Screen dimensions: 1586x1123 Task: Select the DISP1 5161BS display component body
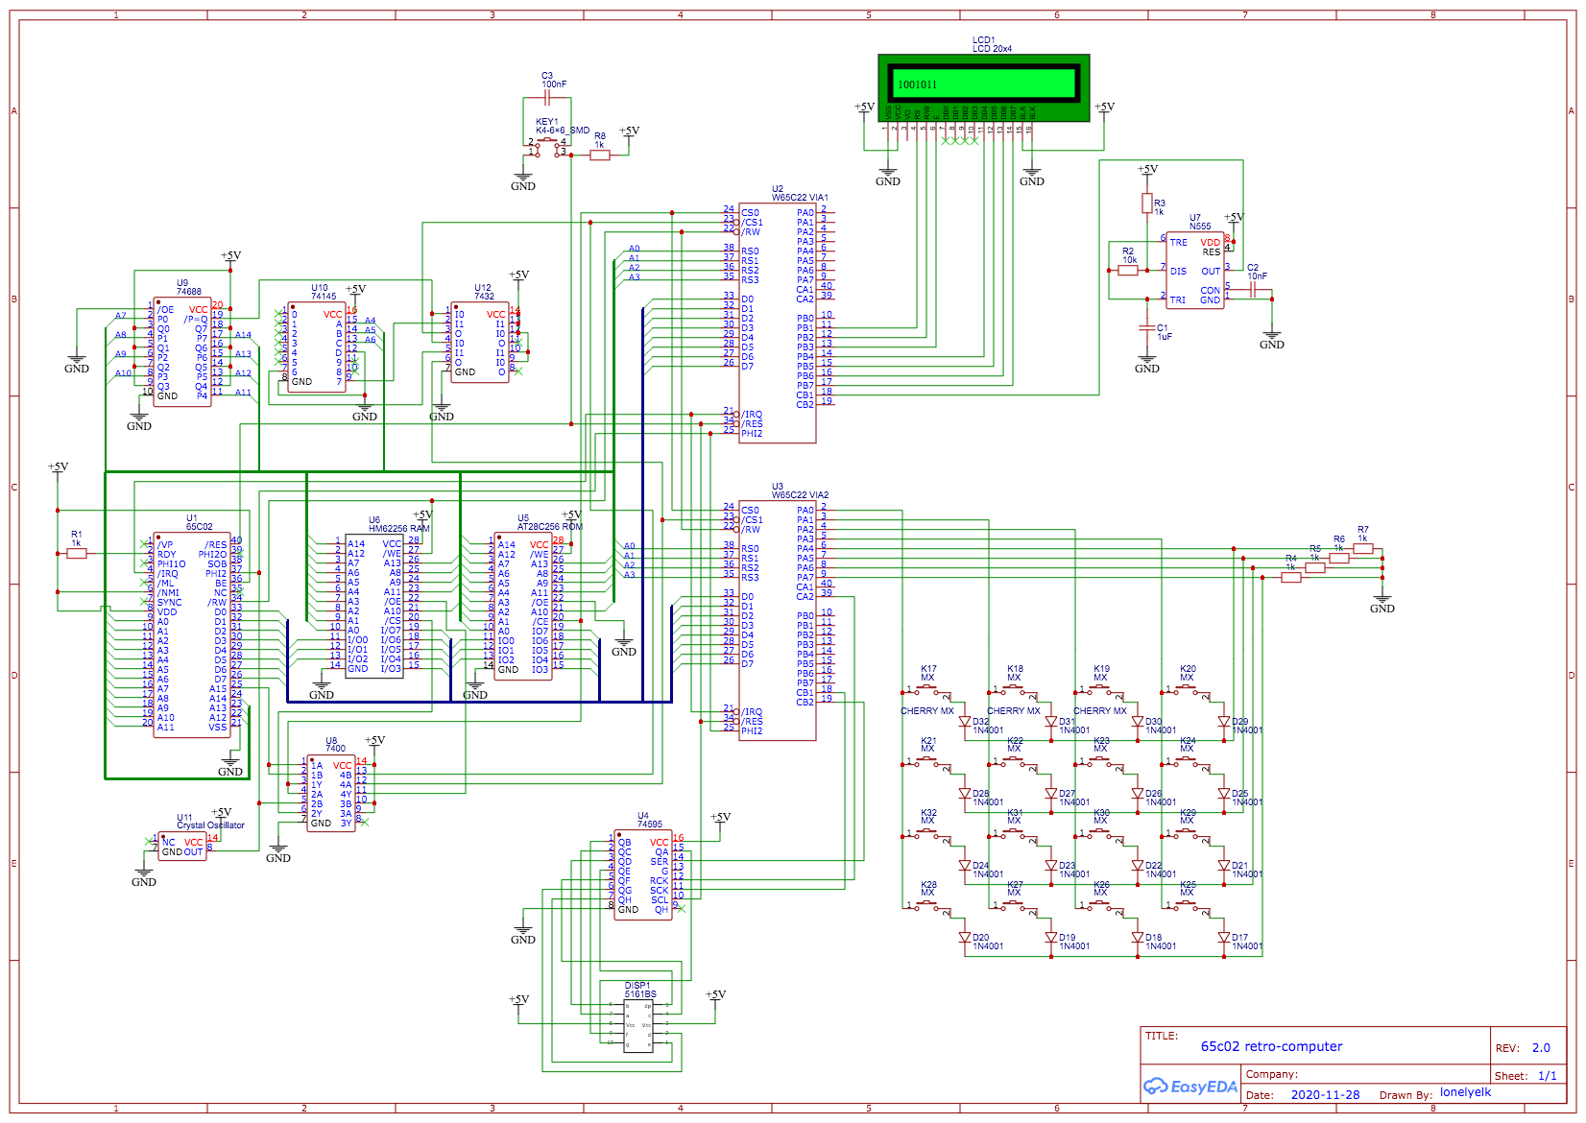(x=638, y=1026)
